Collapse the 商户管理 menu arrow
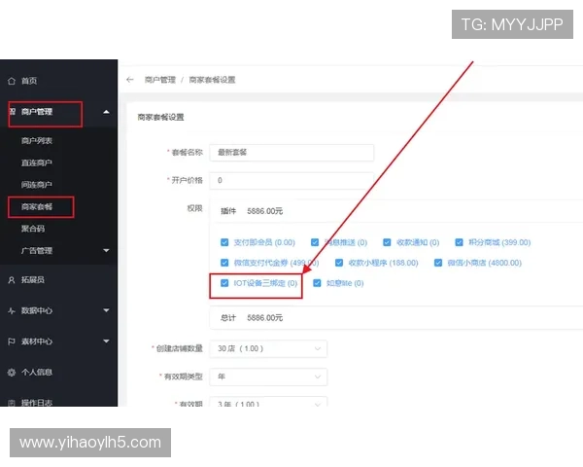Viewport: 583px width, 467px height. pos(106,112)
